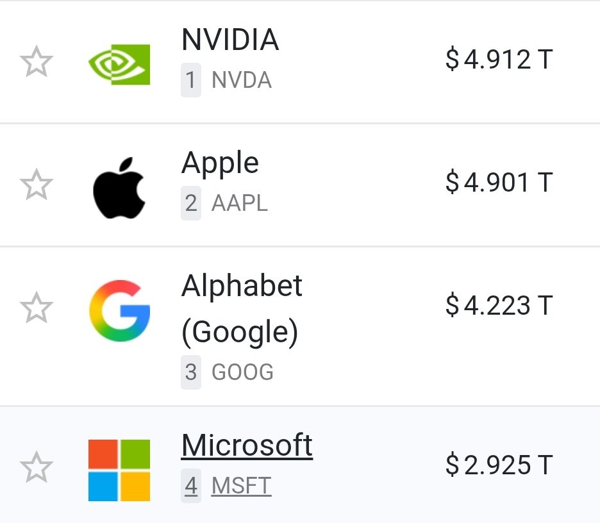The image size is (600, 523).
Task: Add Microsoft to favorites via star
Action: pyautogui.click(x=37, y=467)
